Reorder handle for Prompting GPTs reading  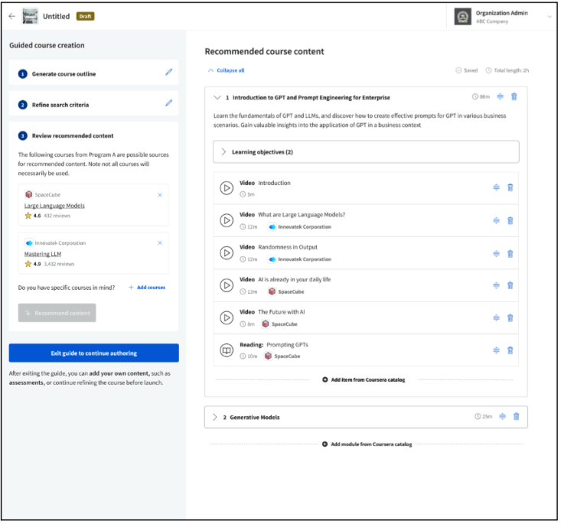[x=496, y=350]
